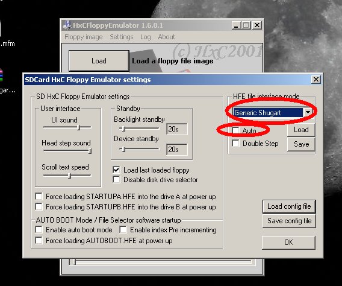Close the SDCard HxC settings dialog
The image size is (342, 286).
click(316, 80)
